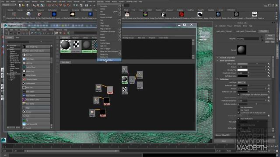Click the white tree shelf icon
The image size is (280, 157).
[163, 14]
